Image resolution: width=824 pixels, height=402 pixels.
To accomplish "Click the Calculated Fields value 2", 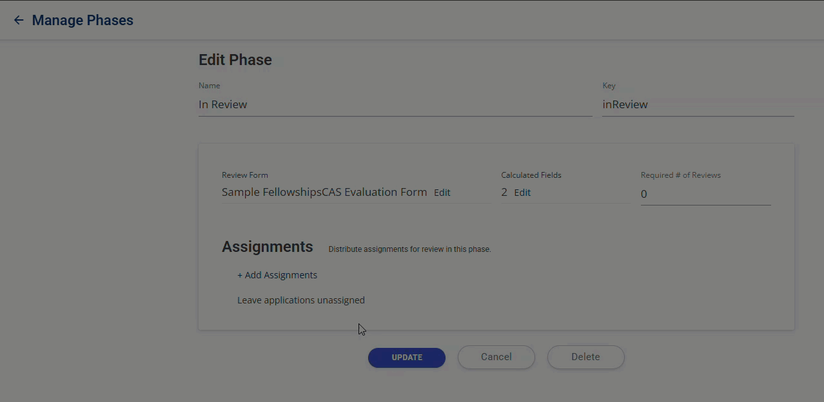I will pyautogui.click(x=504, y=192).
